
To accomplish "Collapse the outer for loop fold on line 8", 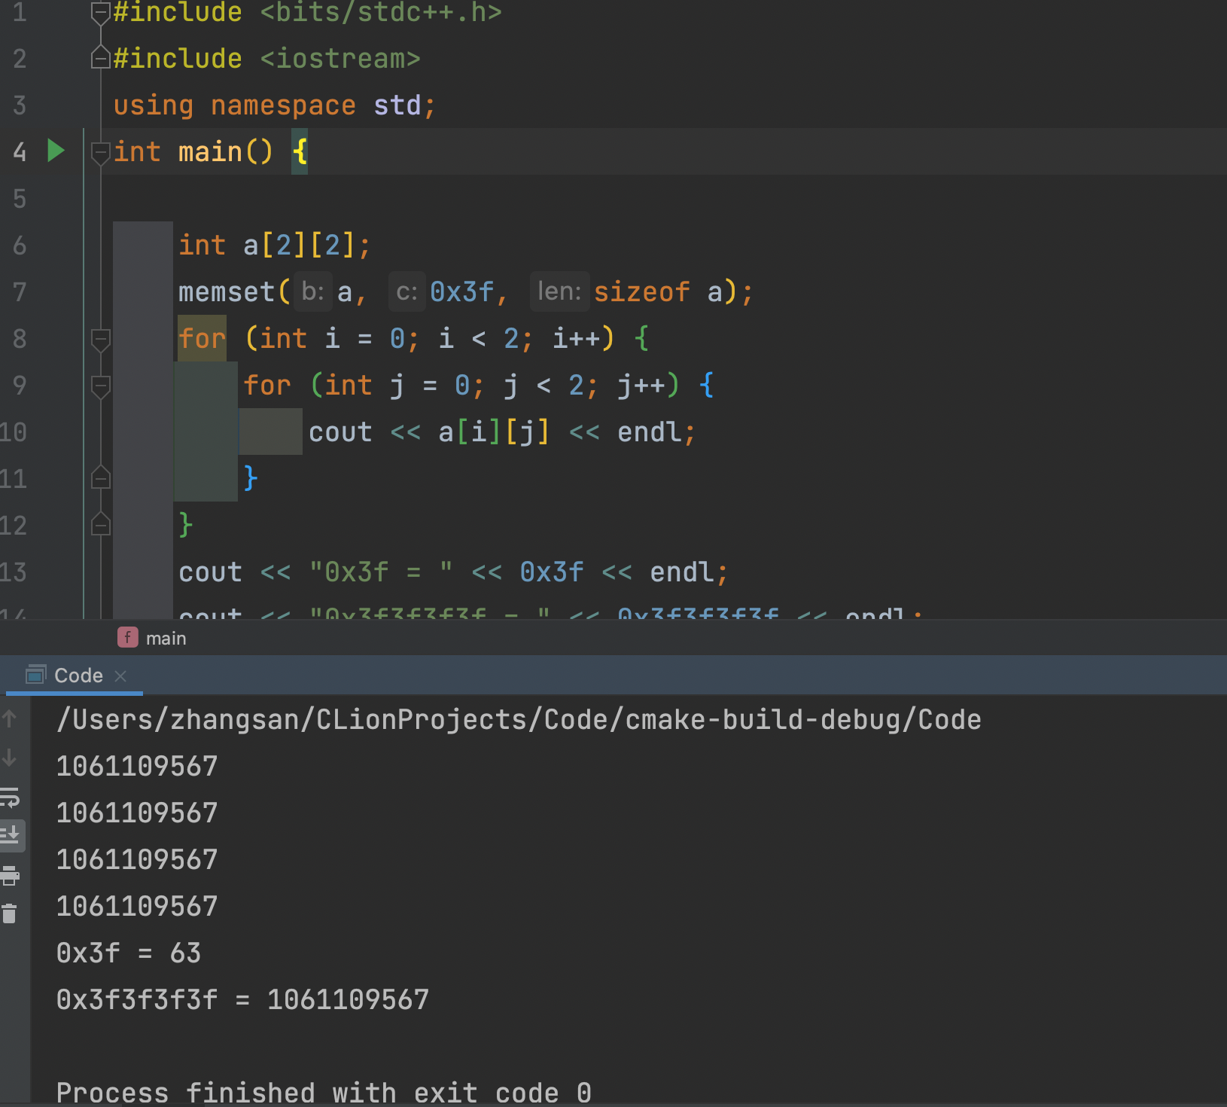I will 100,339.
